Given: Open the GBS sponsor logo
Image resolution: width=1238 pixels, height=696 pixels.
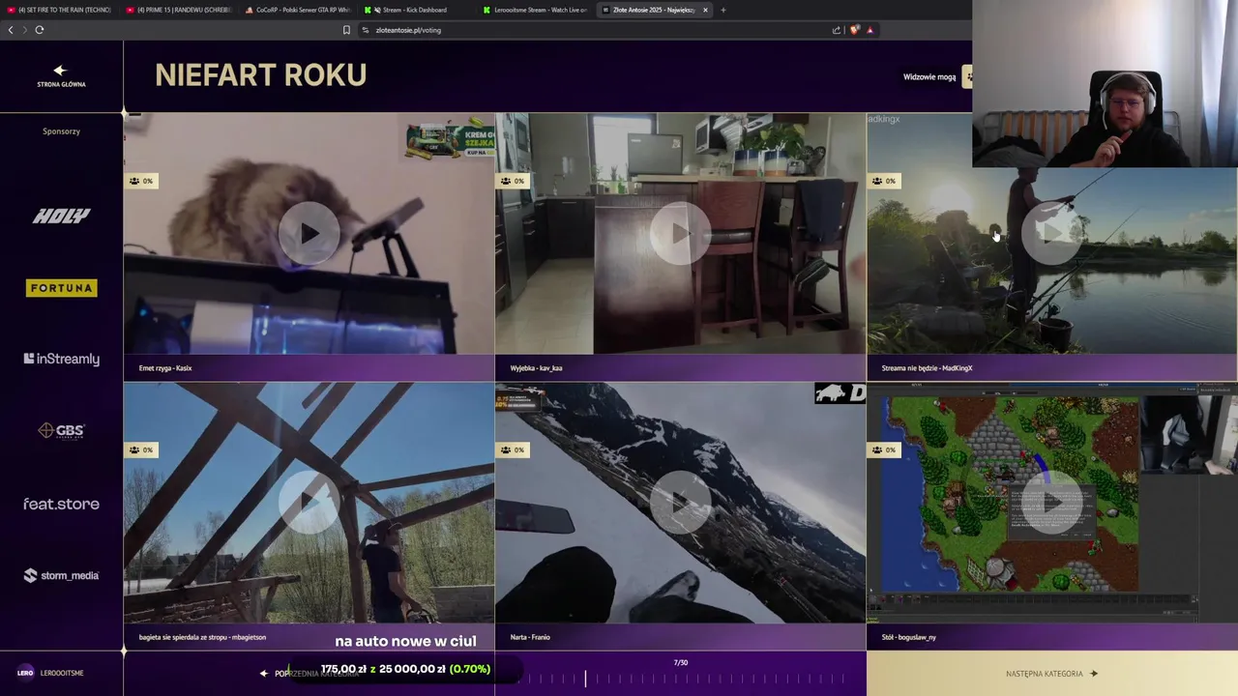Looking at the screenshot, I should click(61, 430).
